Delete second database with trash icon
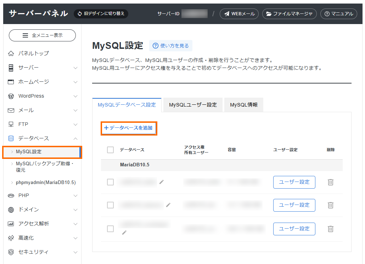 tap(331, 205)
